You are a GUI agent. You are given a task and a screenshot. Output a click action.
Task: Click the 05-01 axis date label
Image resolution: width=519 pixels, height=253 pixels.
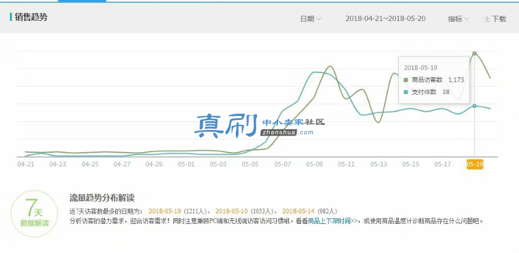pyautogui.click(x=186, y=164)
